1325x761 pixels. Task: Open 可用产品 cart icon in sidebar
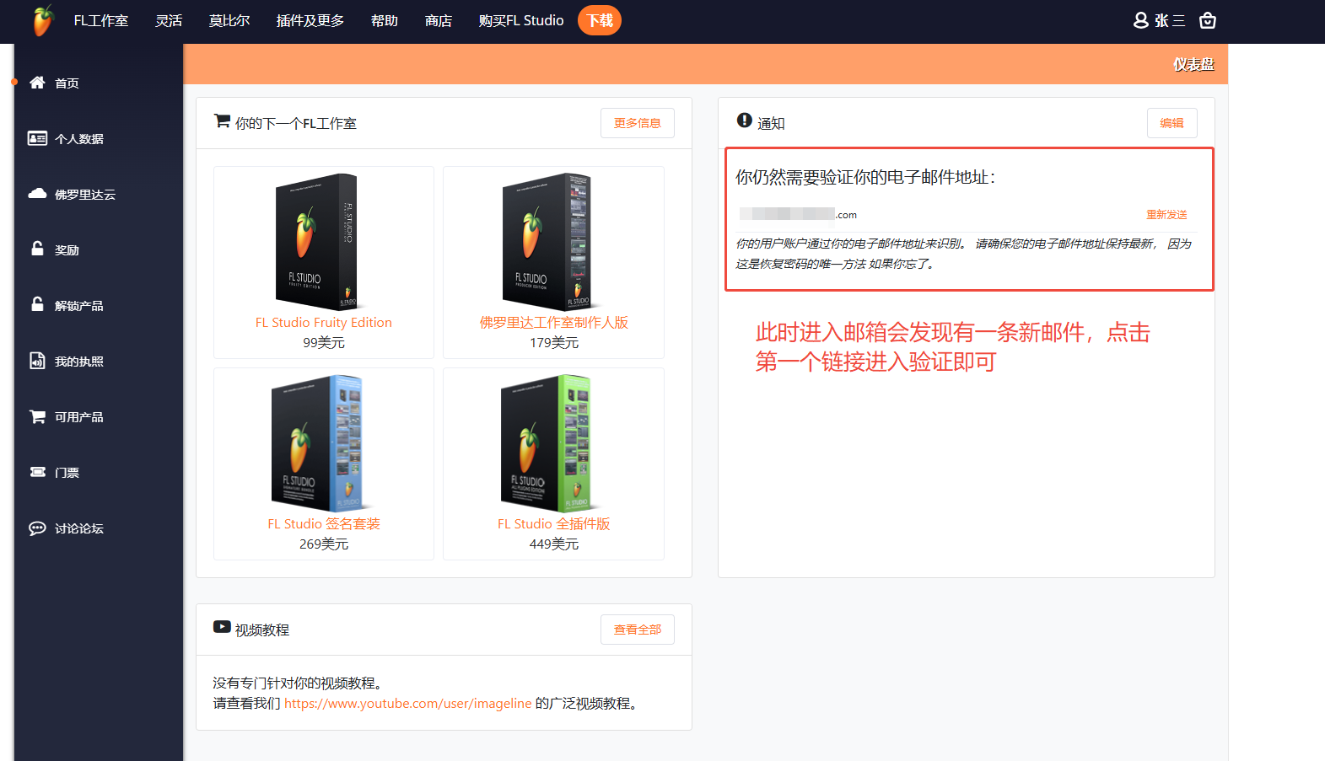click(37, 416)
